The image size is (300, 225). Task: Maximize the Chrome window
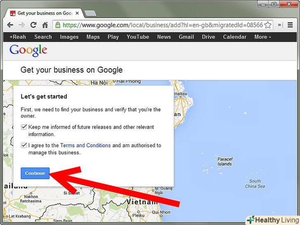(274, 4)
